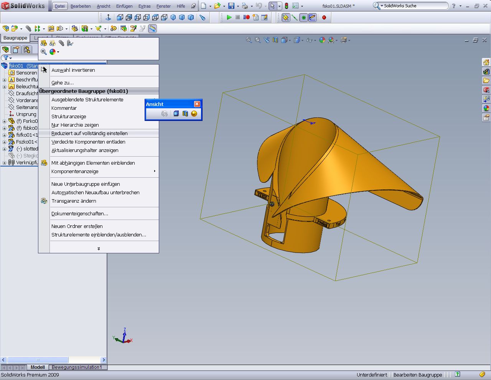491x380 pixels.
Task: Open the Extras menu
Action: [144, 6]
